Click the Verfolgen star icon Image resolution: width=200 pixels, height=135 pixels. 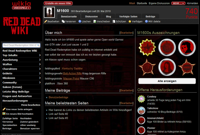coord(130,22)
